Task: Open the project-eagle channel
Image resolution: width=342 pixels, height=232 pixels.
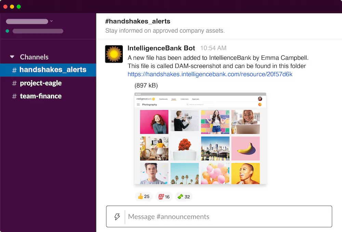Action: pyautogui.click(x=41, y=83)
